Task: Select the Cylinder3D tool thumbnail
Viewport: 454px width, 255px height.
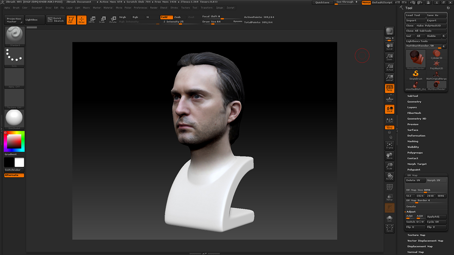Action: tap(436, 55)
